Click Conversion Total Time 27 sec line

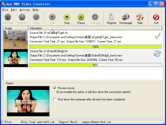tap(75, 41)
